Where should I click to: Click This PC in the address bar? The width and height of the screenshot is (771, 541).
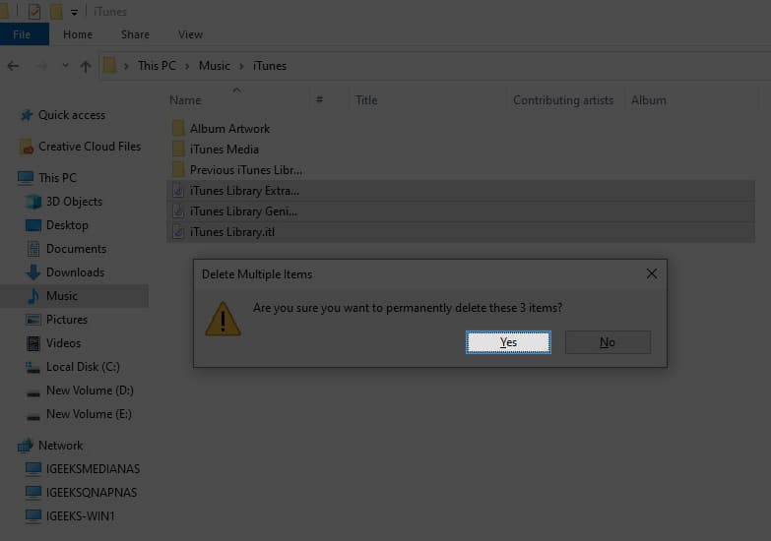pos(157,66)
